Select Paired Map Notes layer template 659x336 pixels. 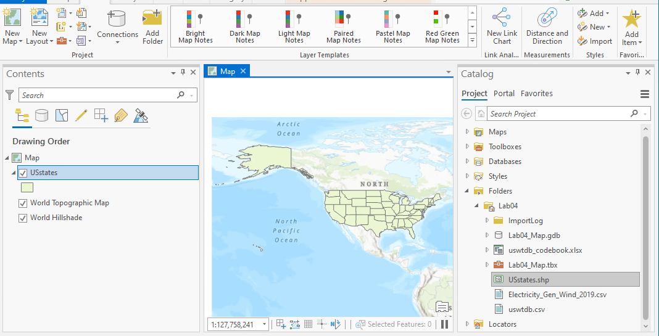click(x=343, y=27)
